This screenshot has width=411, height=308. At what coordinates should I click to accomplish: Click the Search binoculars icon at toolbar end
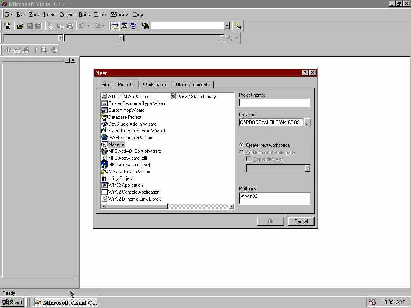[238, 26]
